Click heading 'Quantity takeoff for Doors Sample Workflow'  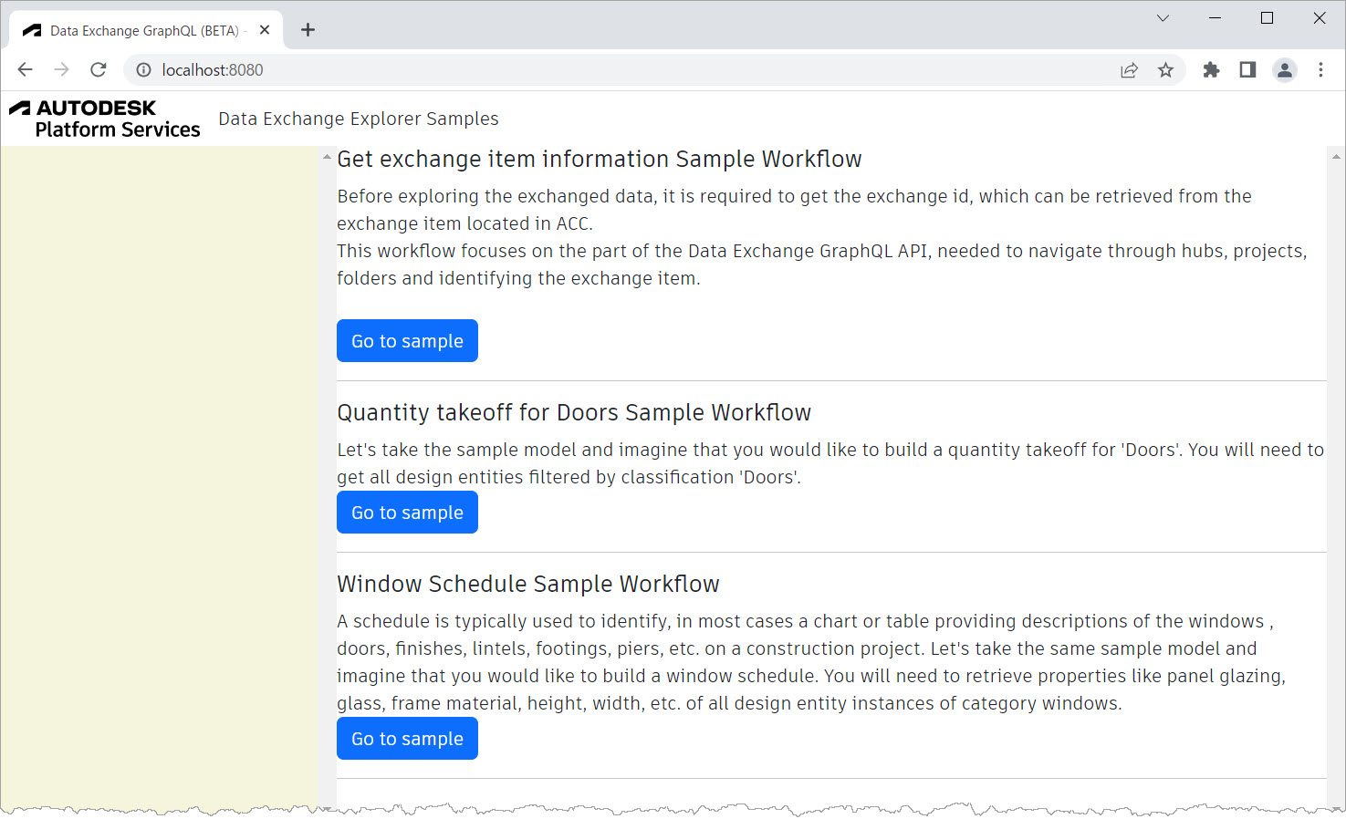click(x=574, y=413)
